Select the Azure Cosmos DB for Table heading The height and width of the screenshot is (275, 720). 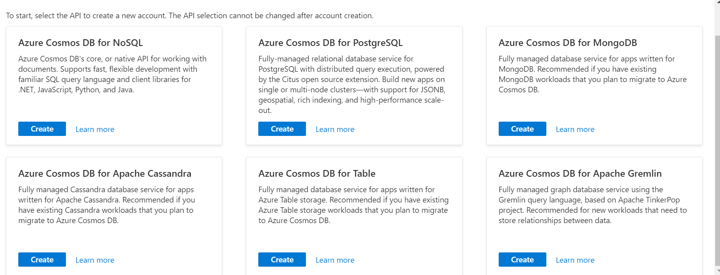tap(317, 174)
